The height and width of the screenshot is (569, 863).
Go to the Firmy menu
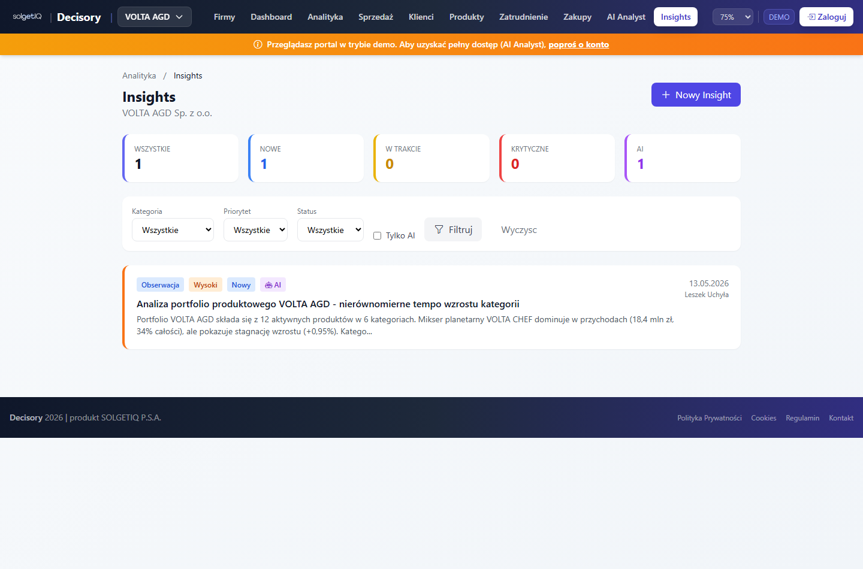click(x=224, y=17)
